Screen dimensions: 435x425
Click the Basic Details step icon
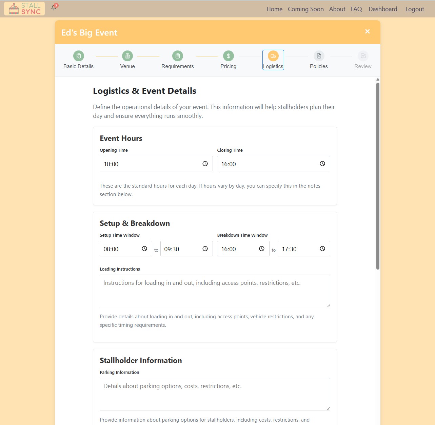coord(78,56)
